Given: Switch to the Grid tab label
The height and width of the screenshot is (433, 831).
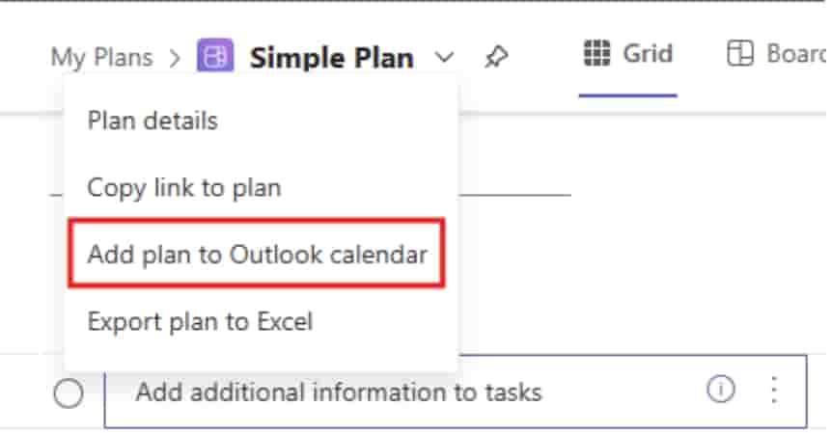Looking at the screenshot, I should click(x=648, y=54).
